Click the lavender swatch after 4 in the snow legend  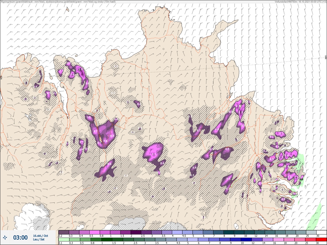coord(178,232)
